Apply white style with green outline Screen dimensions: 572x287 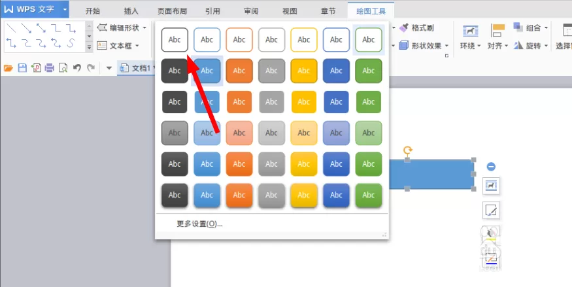click(369, 40)
